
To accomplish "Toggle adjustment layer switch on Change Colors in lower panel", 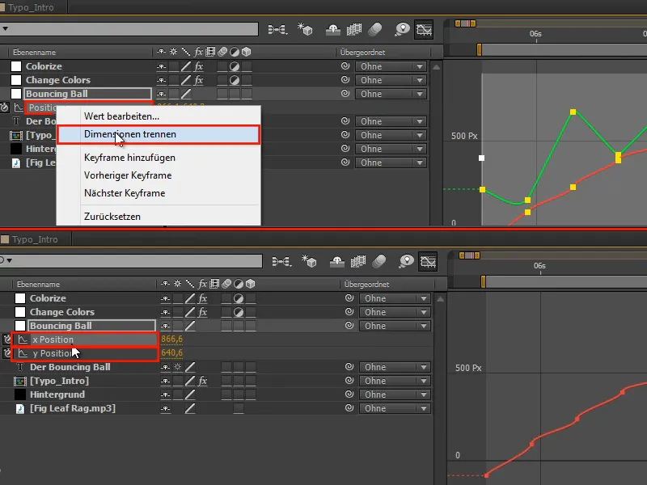I will click(239, 312).
